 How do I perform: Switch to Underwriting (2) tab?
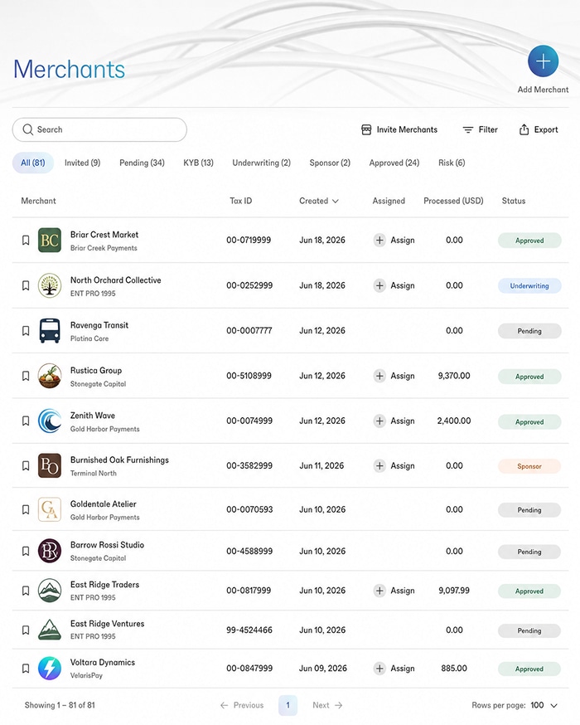tap(261, 163)
